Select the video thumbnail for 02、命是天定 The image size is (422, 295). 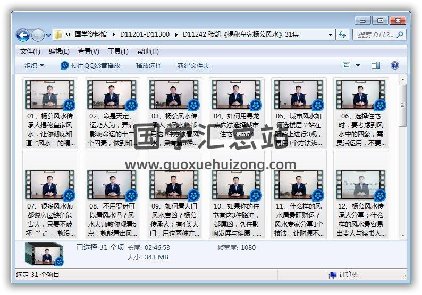[112, 94]
